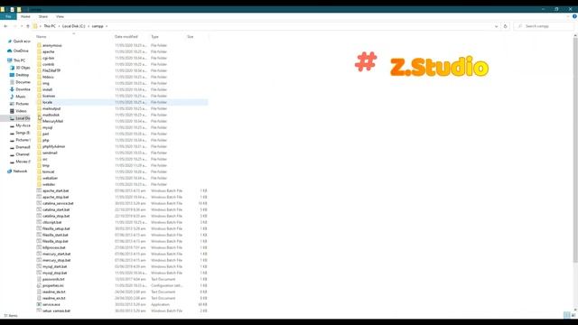This screenshot has height=325, width=578.
Task: Select the mysql folder icon
Action: pos(39,127)
